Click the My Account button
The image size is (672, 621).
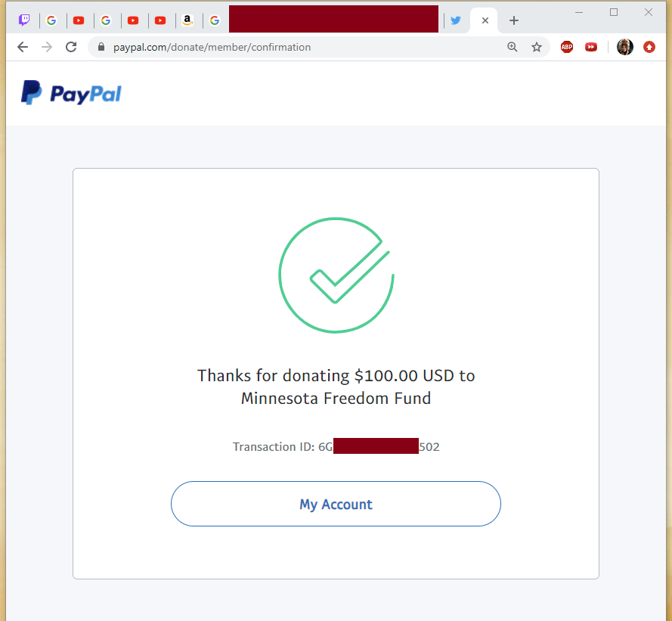(x=336, y=504)
